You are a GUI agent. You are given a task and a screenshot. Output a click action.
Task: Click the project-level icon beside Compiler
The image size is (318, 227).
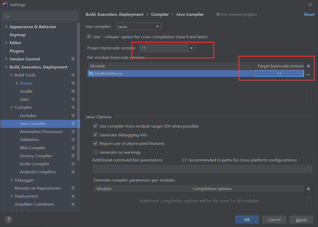tap(73, 107)
